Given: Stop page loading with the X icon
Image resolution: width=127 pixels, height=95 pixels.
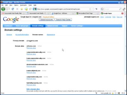Looking at the screenshot, I should (17, 9).
